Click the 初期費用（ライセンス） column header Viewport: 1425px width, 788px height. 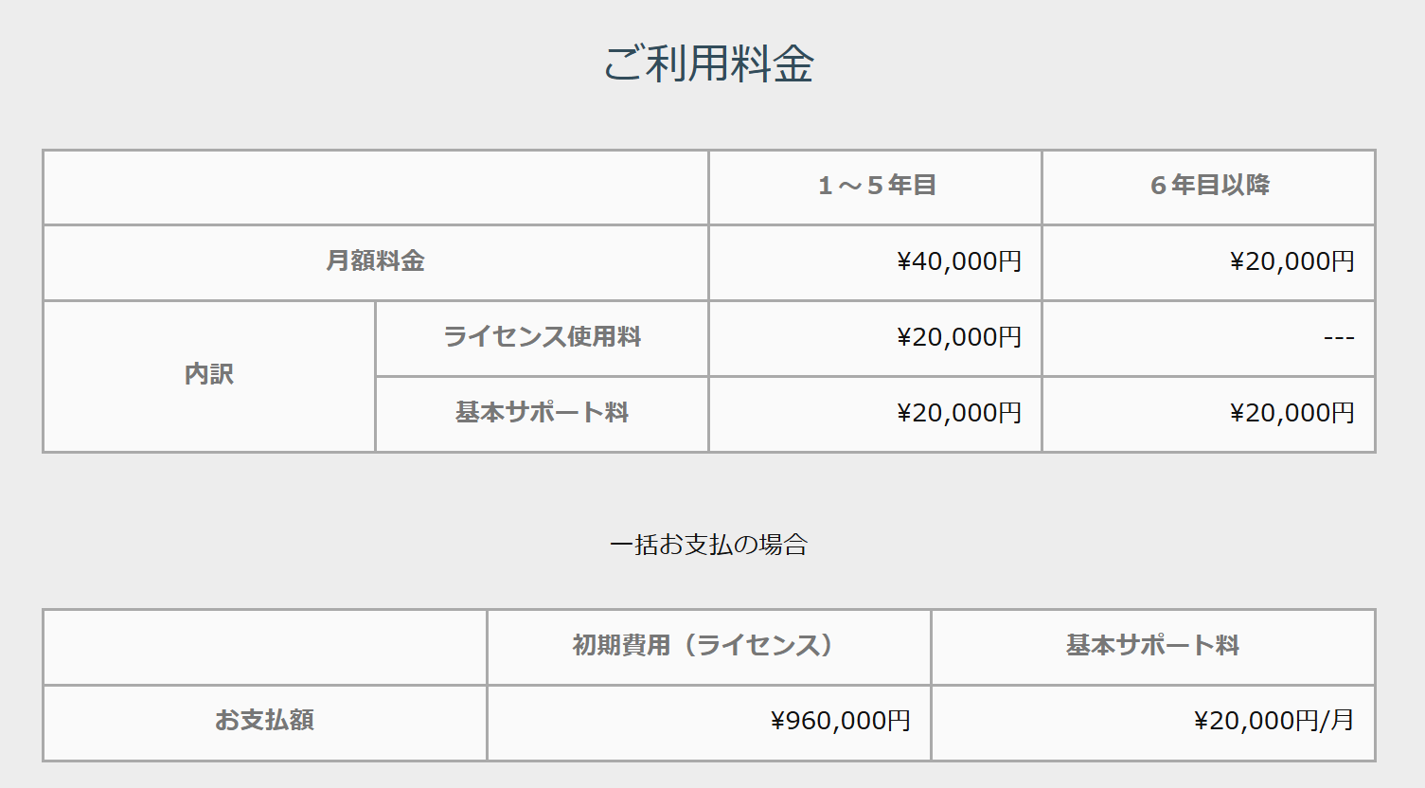tap(703, 646)
